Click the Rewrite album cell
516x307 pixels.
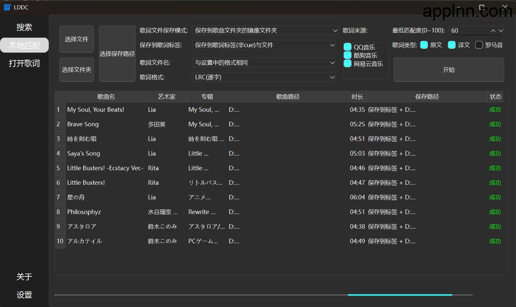click(x=207, y=212)
